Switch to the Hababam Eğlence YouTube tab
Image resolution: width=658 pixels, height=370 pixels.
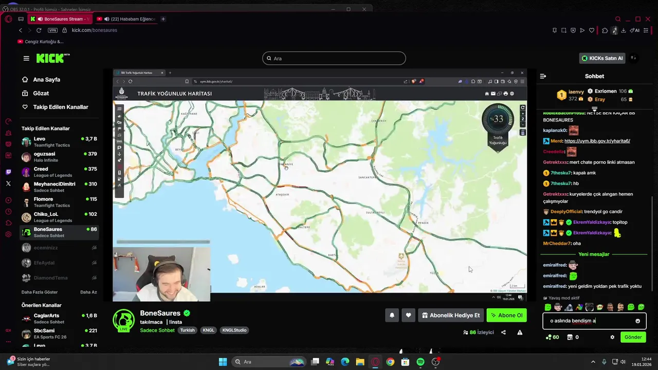coord(126,19)
